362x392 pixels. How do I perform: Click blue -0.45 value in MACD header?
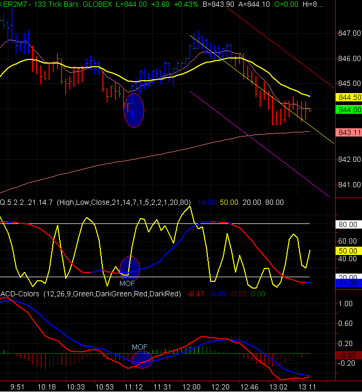217,294
